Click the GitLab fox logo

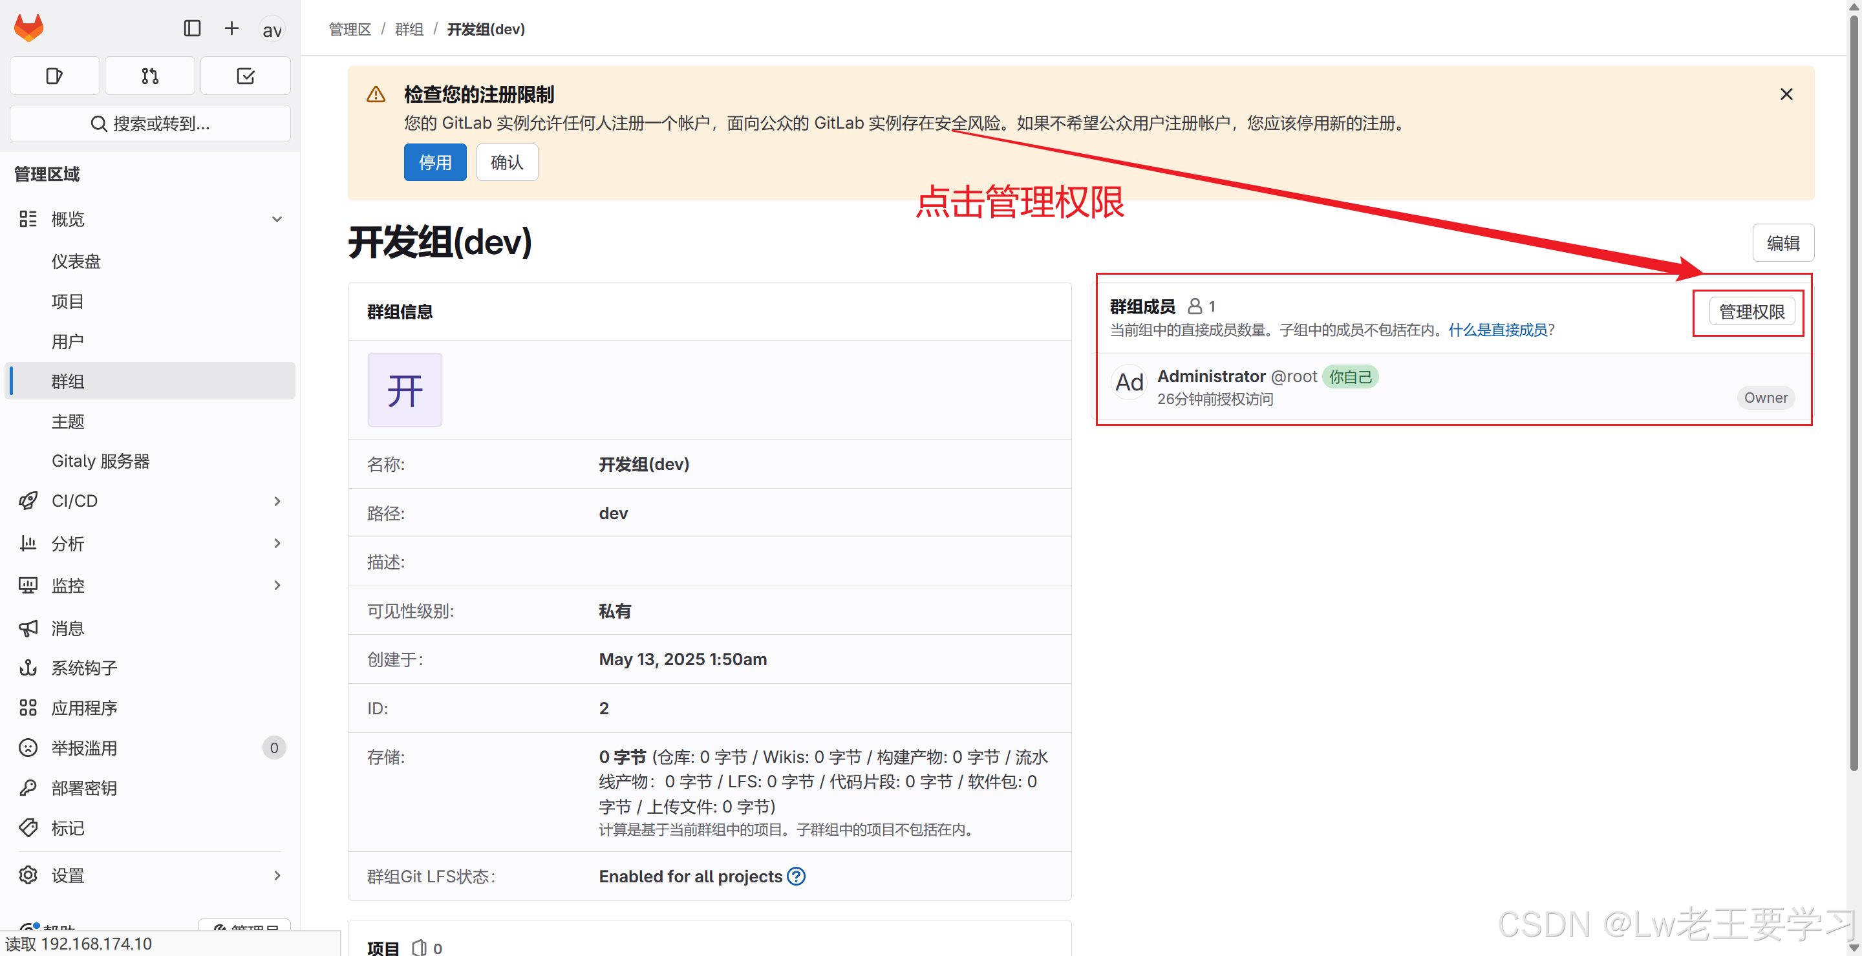coord(29,28)
